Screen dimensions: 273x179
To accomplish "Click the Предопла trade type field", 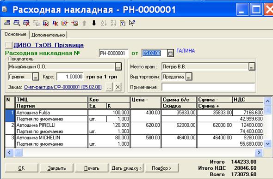I will tap(174, 77).
